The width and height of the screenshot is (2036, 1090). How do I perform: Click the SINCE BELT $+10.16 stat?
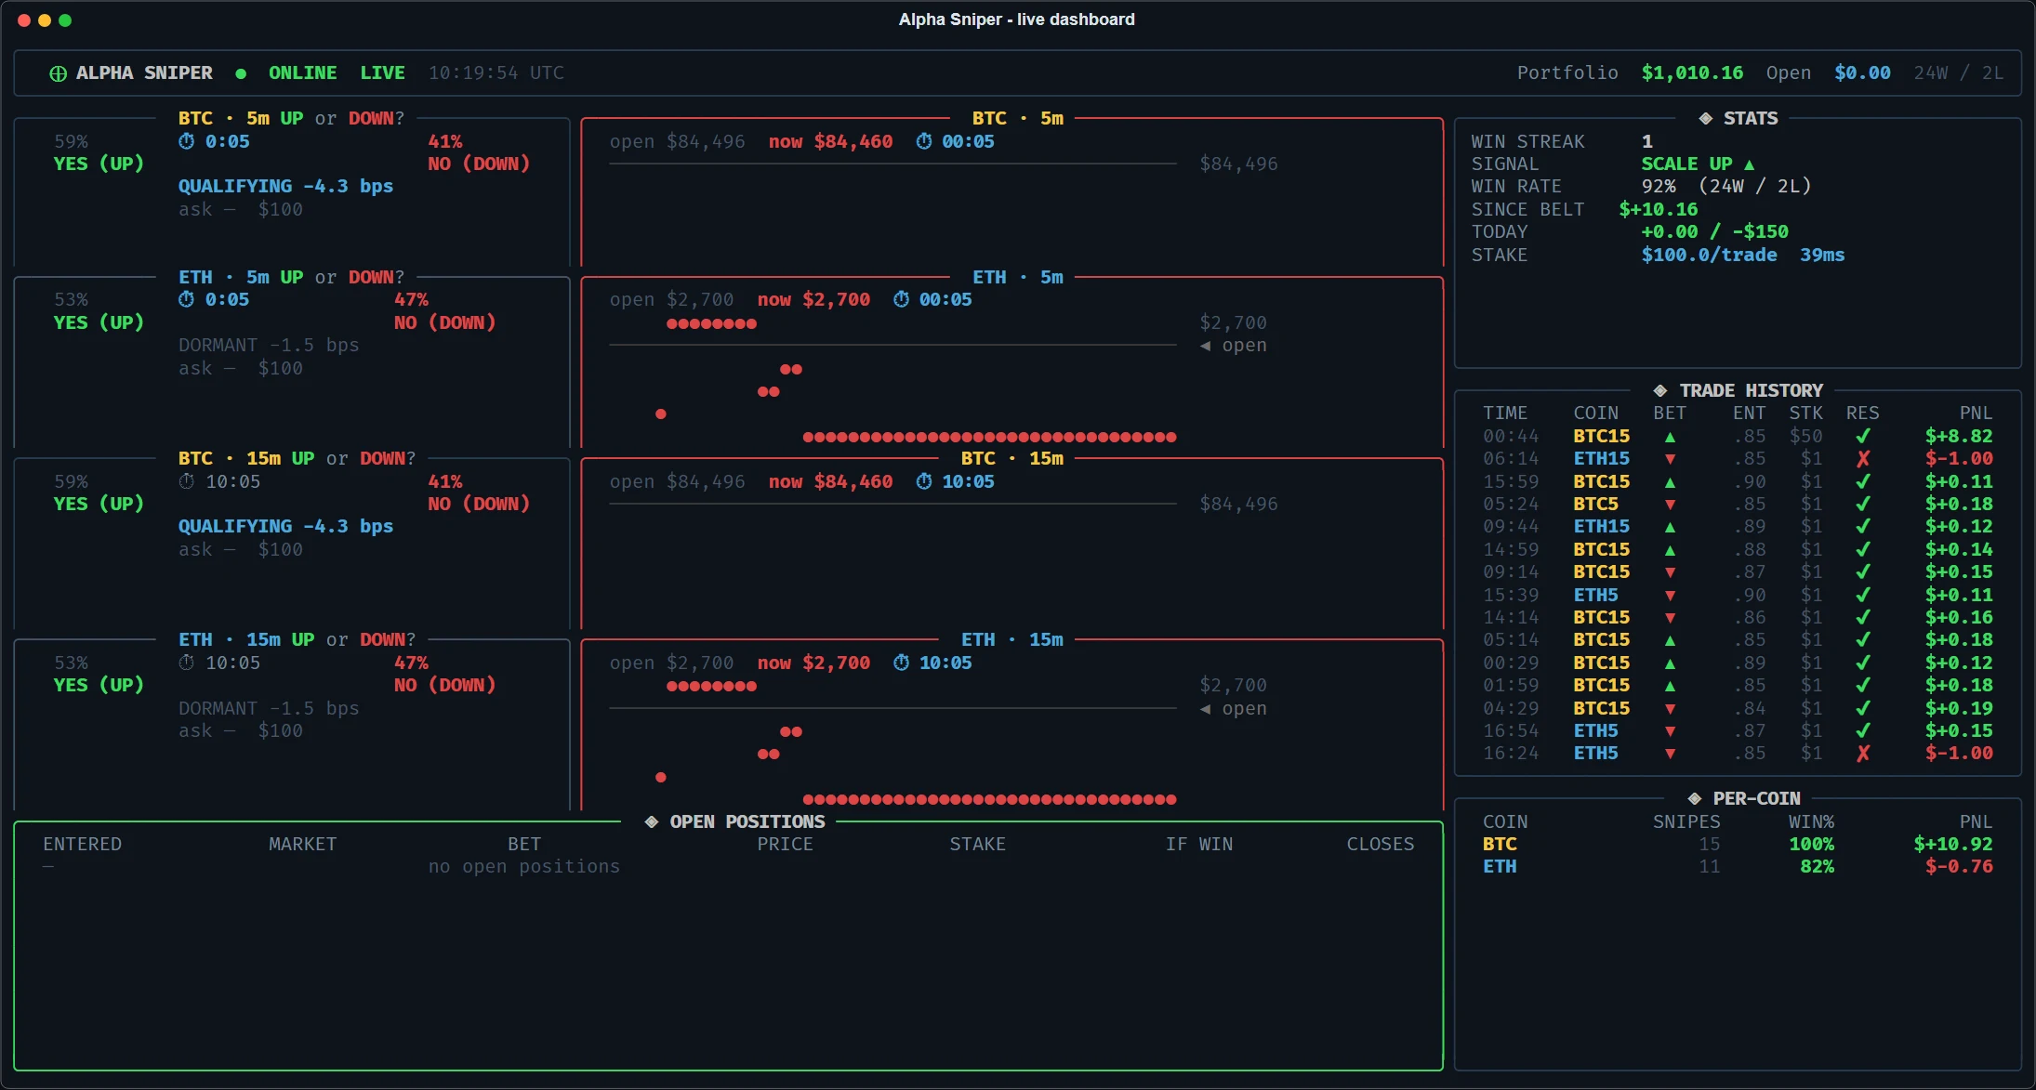click(1584, 209)
